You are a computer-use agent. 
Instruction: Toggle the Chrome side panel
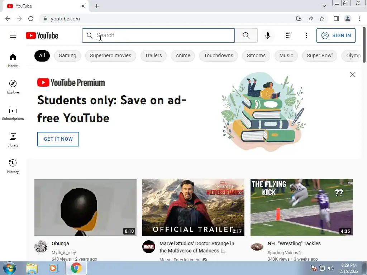336,19
